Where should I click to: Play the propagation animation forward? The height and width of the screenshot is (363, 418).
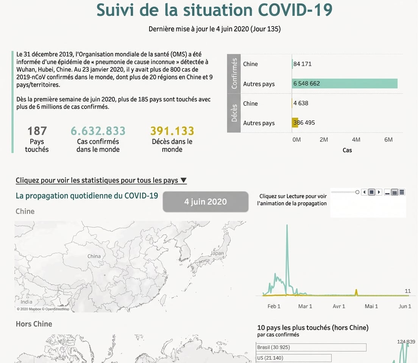point(379,192)
